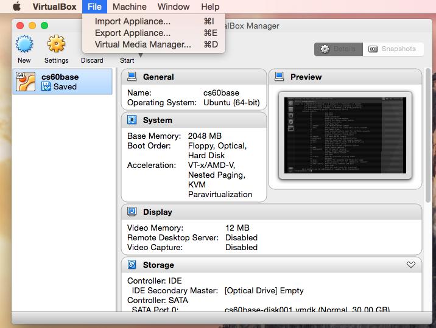The image size is (436, 328).
Task: Click the '12 MB' video memory value
Action: (237, 228)
